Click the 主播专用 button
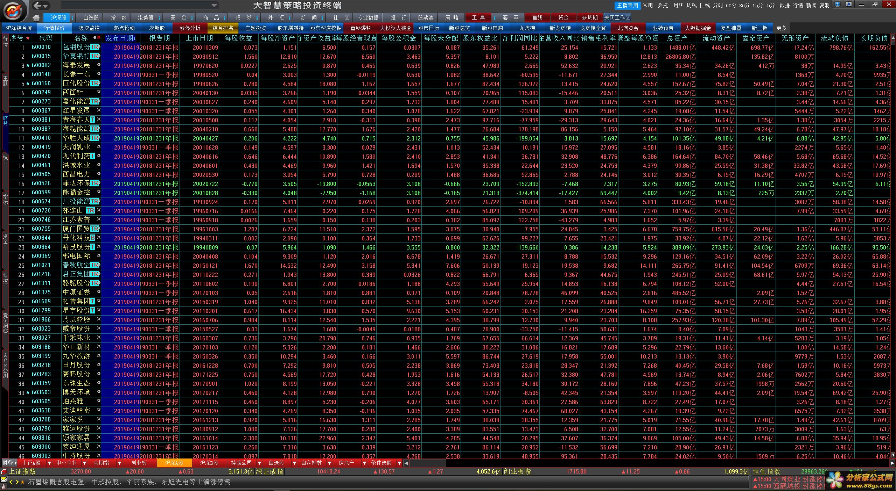 pos(628,5)
